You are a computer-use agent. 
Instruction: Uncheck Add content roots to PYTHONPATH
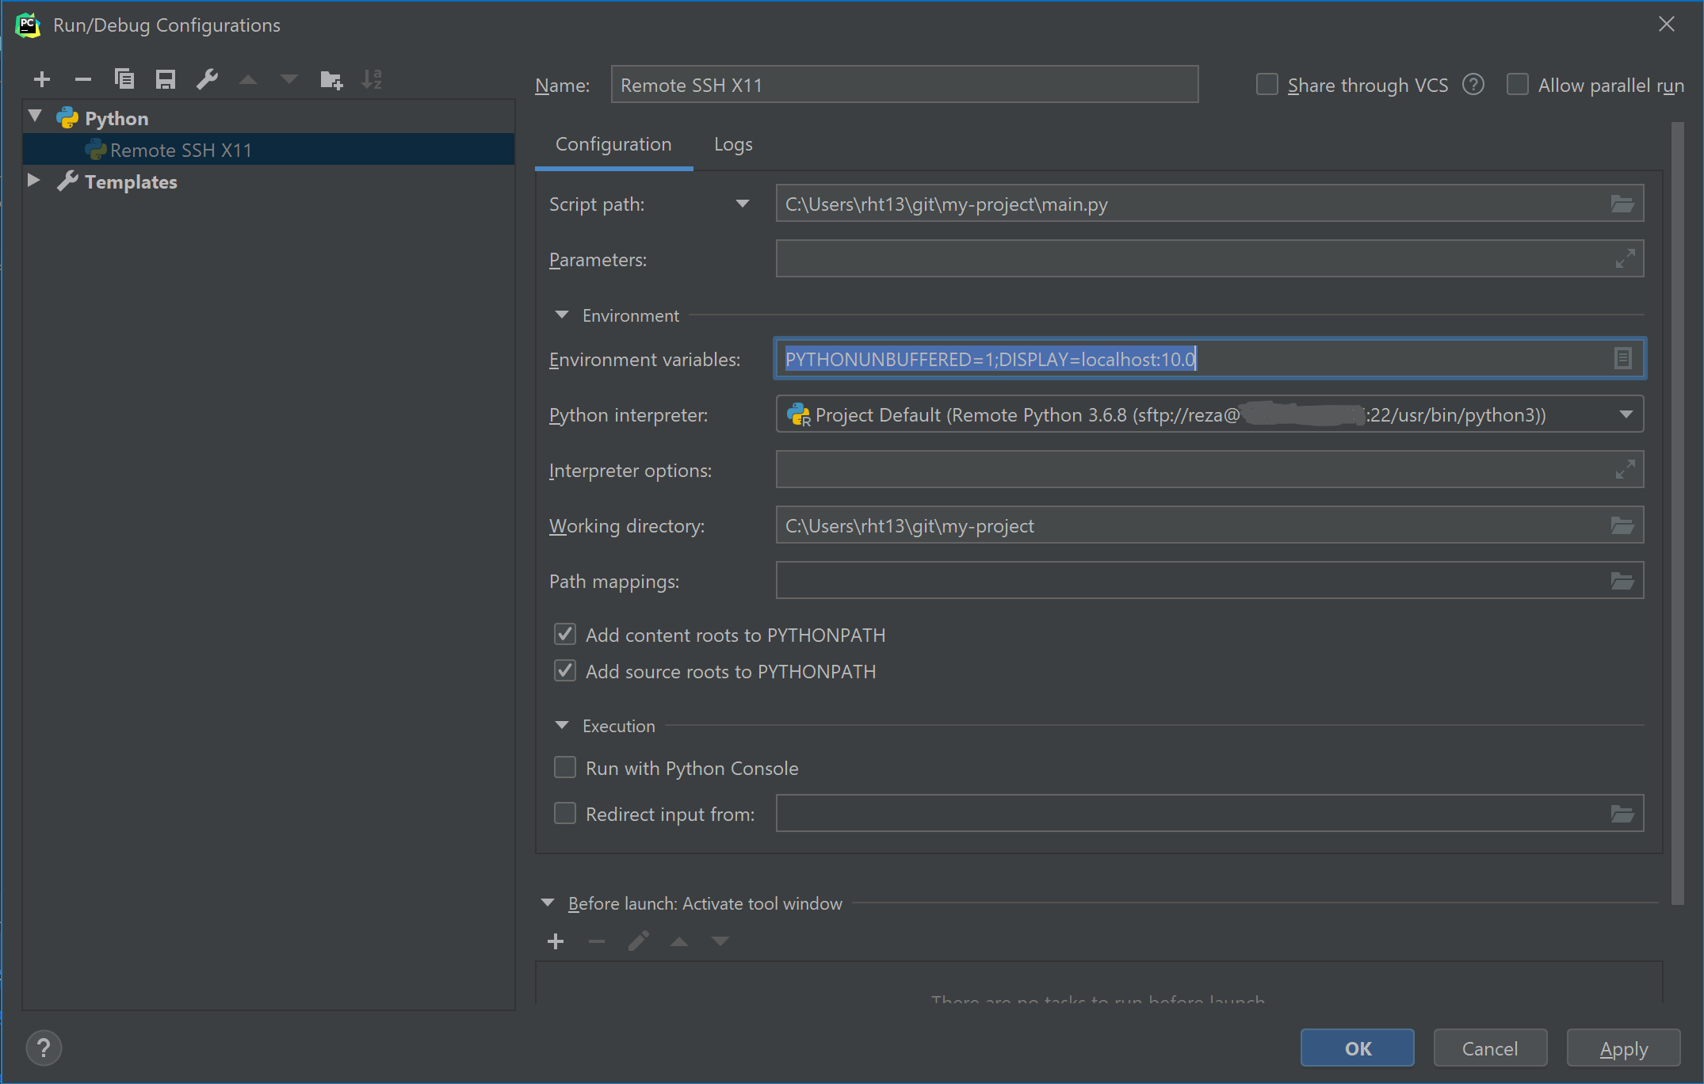pyautogui.click(x=565, y=635)
